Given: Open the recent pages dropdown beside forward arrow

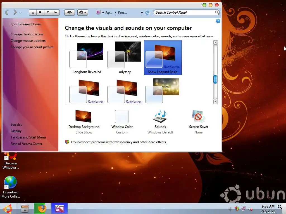Looking at the screenshot, I should [x=20, y=13].
